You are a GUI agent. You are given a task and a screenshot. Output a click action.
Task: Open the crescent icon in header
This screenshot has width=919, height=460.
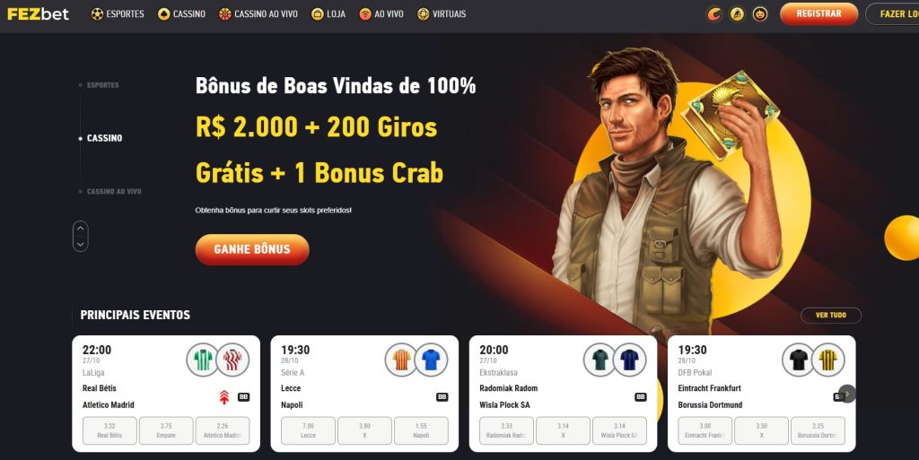pos(713,14)
